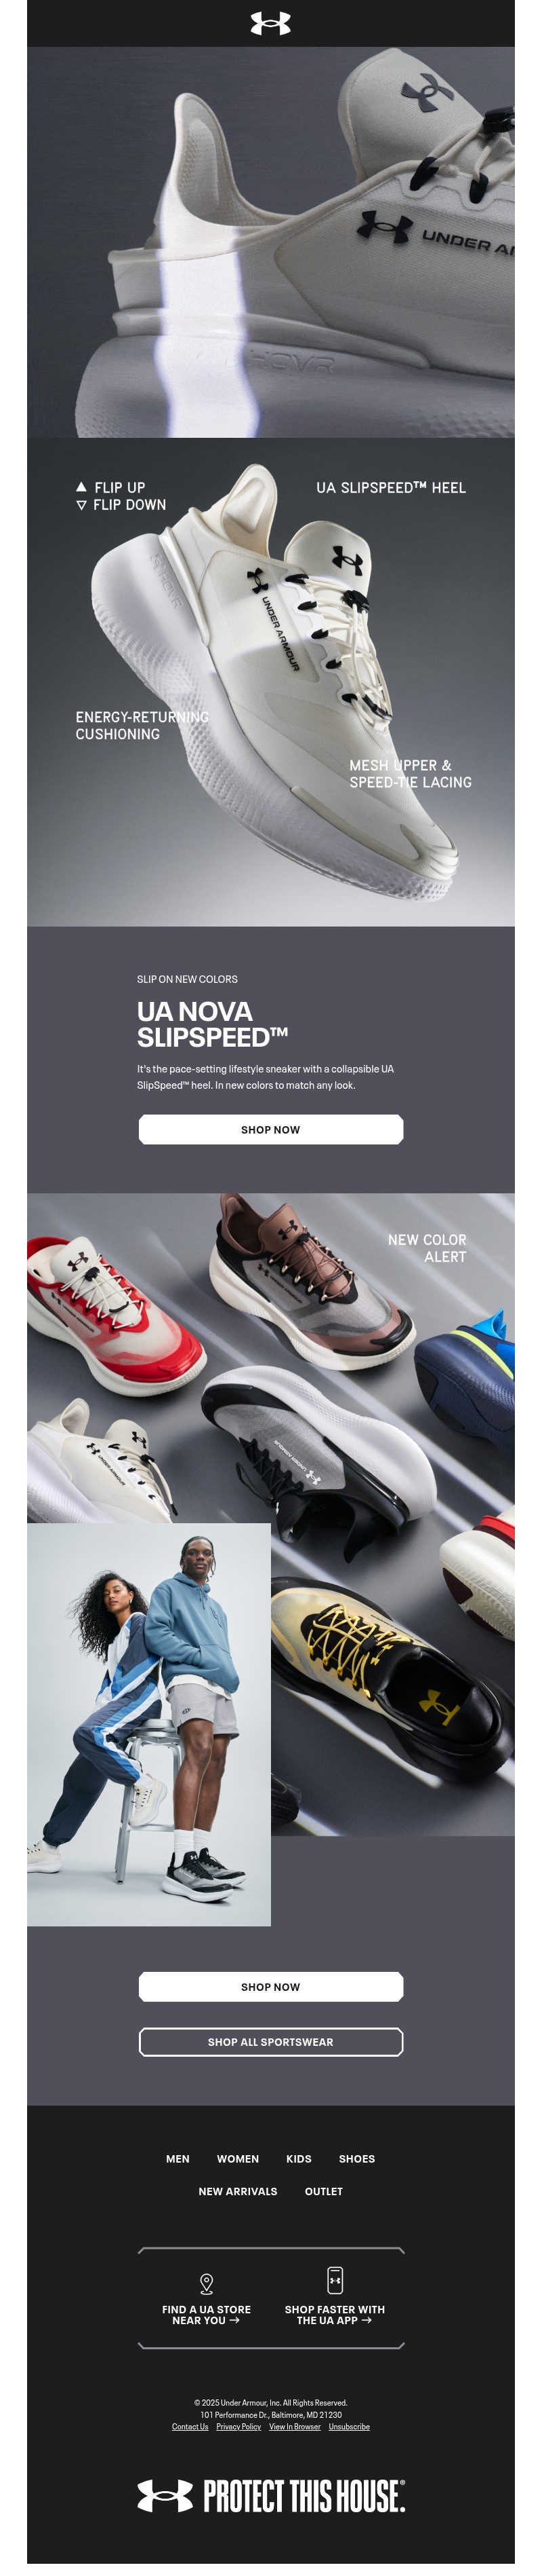This screenshot has width=542, height=2576.
Task: Click the outlined Flip Down triangle icon
Action: 81,505
